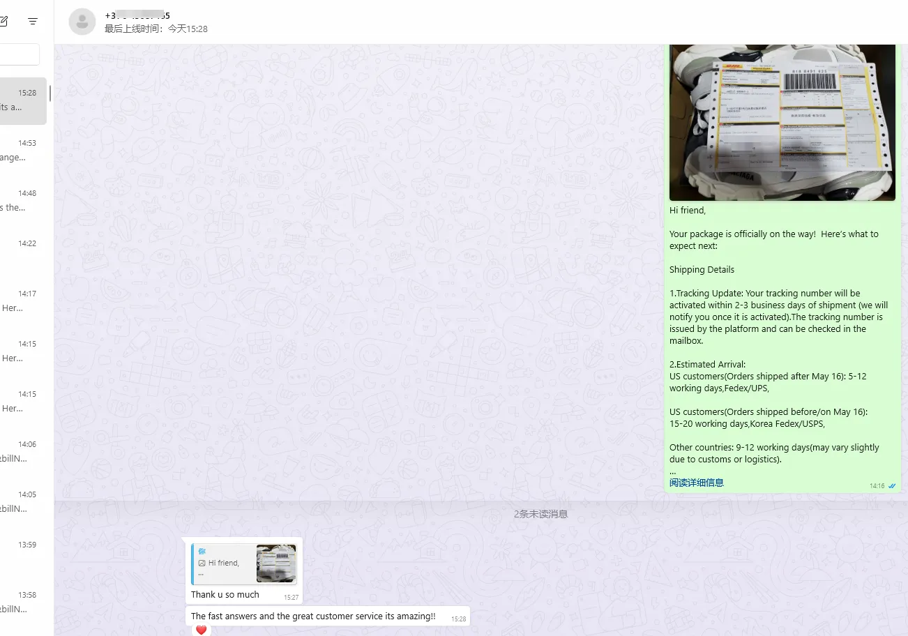Select the chat row timed 14:17
The width and height of the screenshot is (908, 636).
23,301
